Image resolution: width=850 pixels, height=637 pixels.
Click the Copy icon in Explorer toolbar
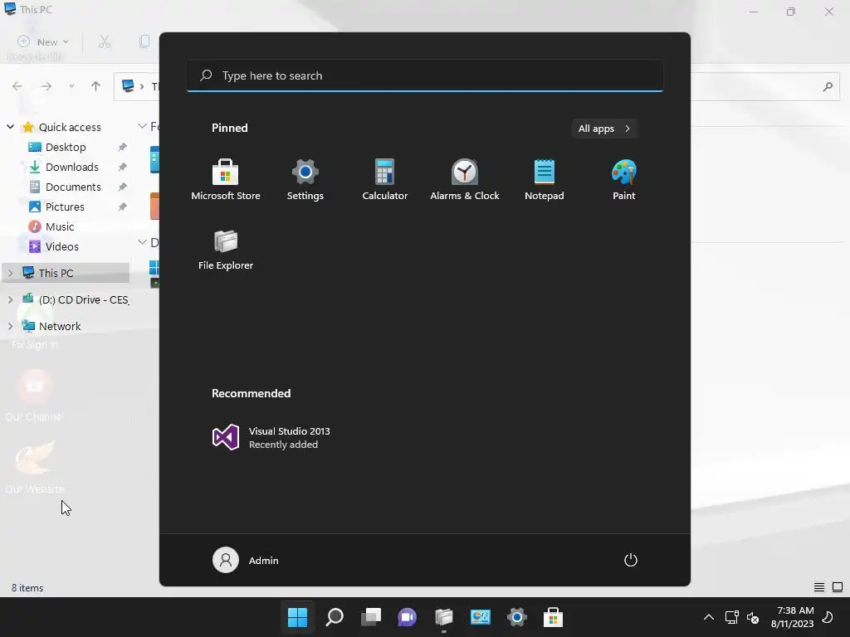point(144,41)
